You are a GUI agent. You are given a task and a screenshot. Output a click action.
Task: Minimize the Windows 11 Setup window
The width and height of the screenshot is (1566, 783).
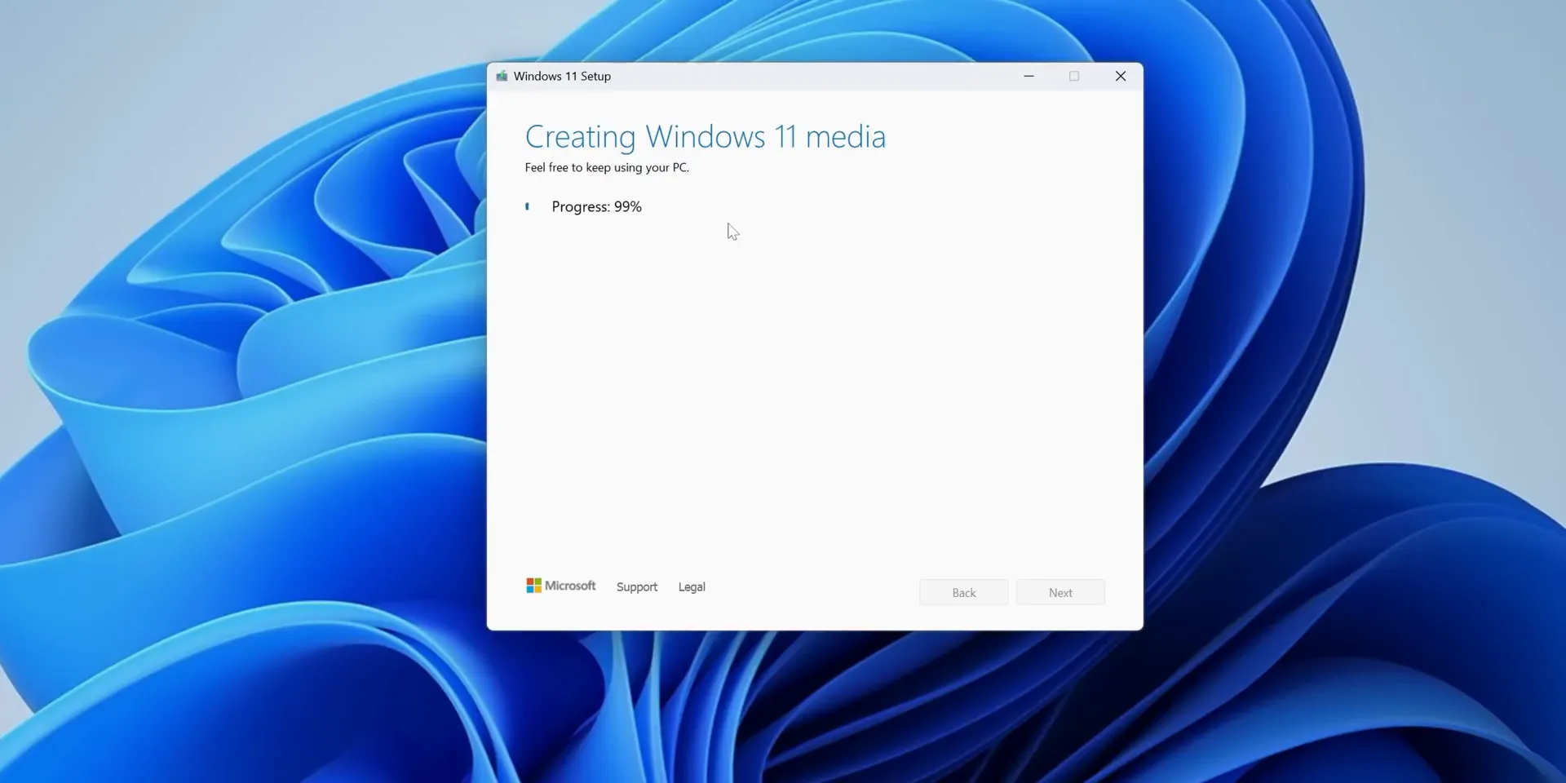(1029, 76)
